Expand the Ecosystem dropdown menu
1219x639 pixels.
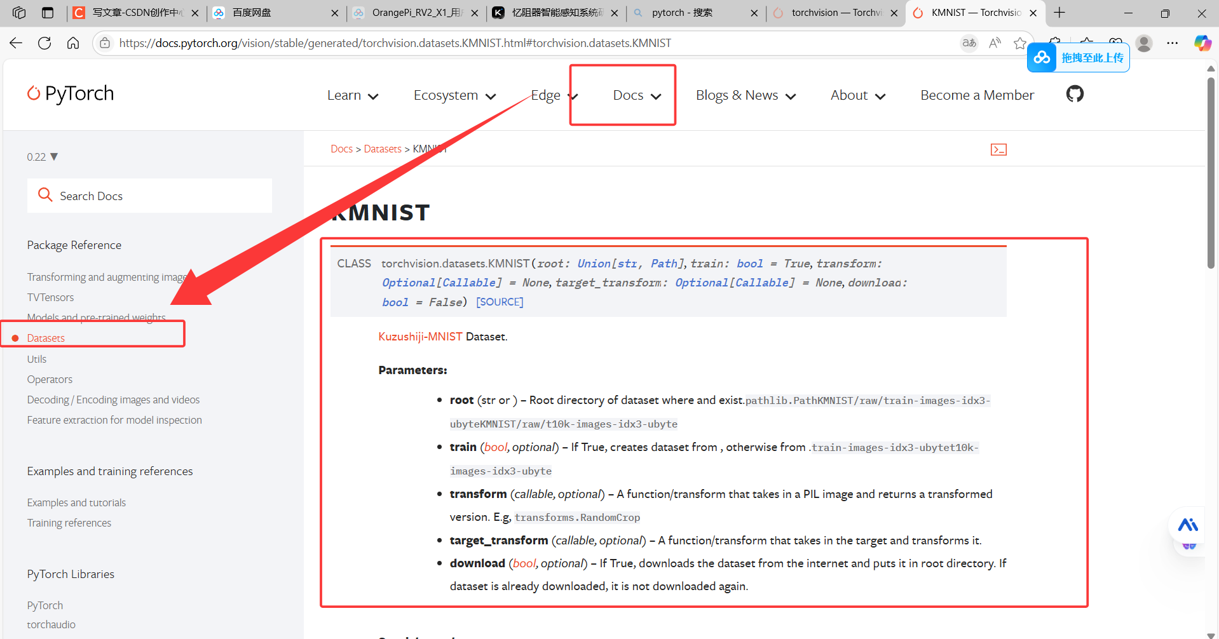[x=455, y=95]
